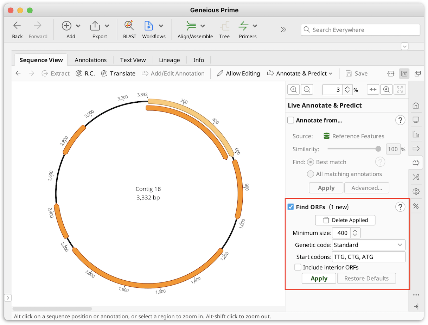The width and height of the screenshot is (428, 325).
Task: Click the Workflows icon
Action: click(x=149, y=26)
